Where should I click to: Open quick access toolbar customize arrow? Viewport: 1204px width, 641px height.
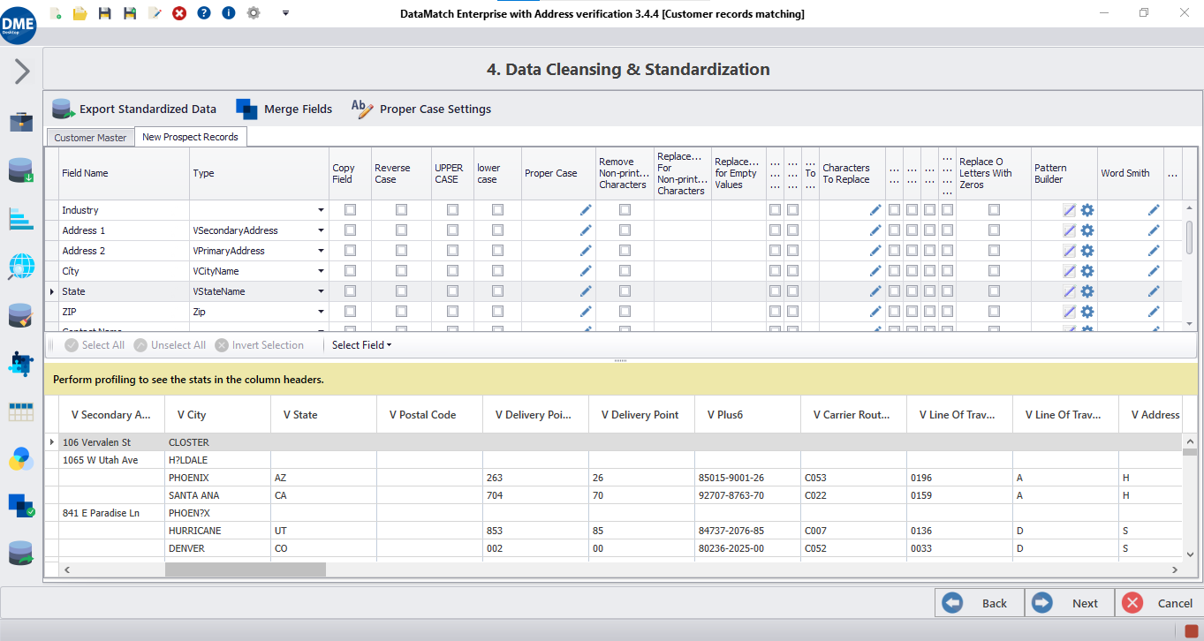285,13
